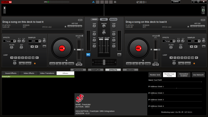The height and width of the screenshot is (117, 208).
Task: Click the MASTER volume knob
Action: coord(104,26)
